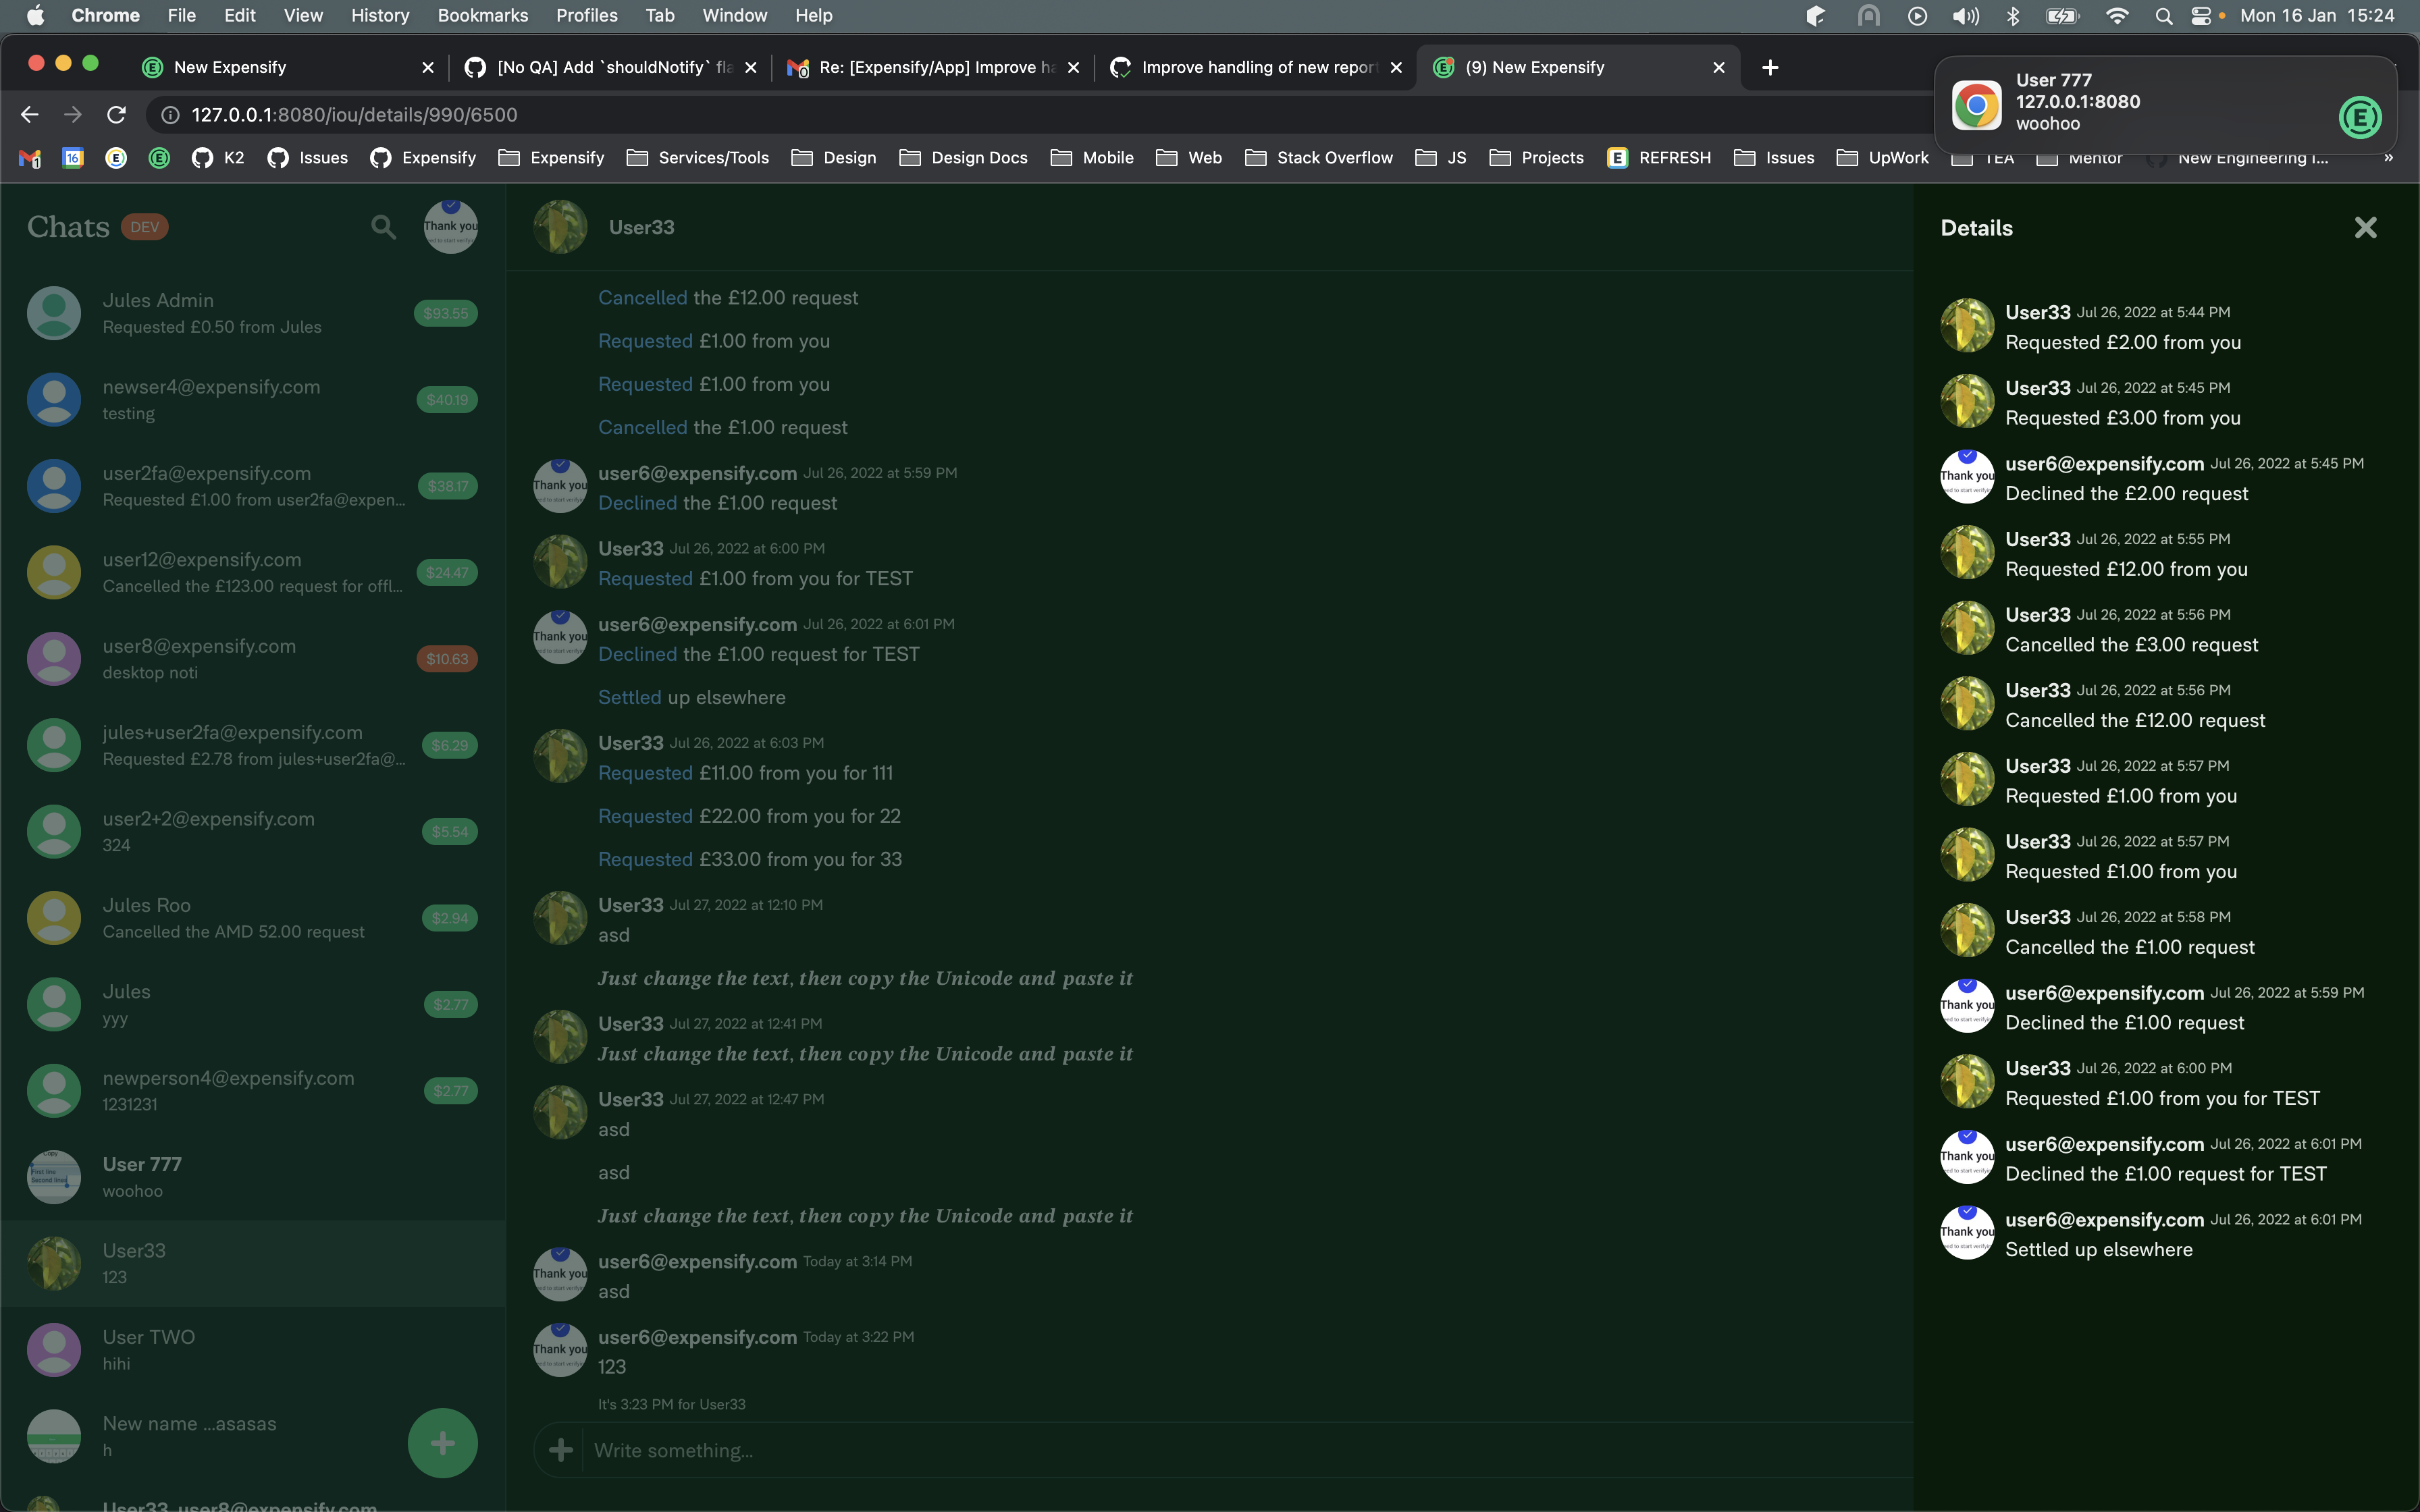Click the Spotlight search icon in menu bar
The height and width of the screenshot is (1512, 2420).
point(2163,16)
